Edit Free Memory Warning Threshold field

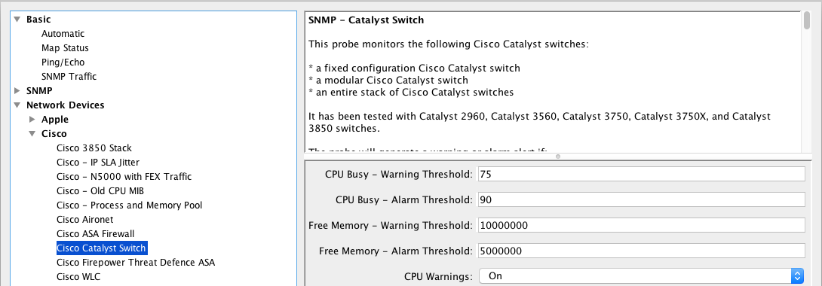tap(640, 225)
